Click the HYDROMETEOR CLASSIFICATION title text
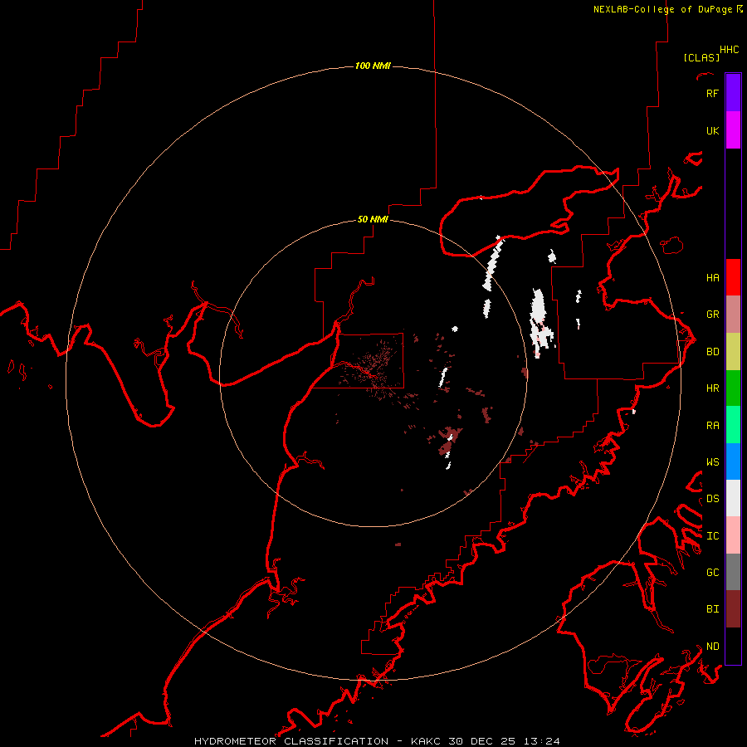Viewport: 747px width, 747px height. (x=291, y=741)
